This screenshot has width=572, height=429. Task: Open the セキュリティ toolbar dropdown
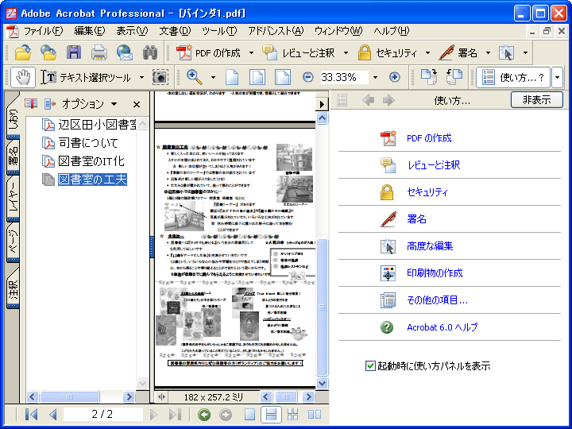[427, 53]
